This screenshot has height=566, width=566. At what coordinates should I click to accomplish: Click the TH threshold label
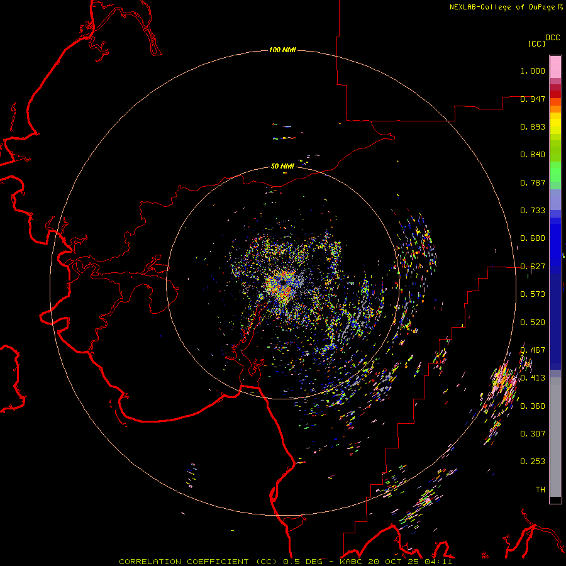(540, 490)
